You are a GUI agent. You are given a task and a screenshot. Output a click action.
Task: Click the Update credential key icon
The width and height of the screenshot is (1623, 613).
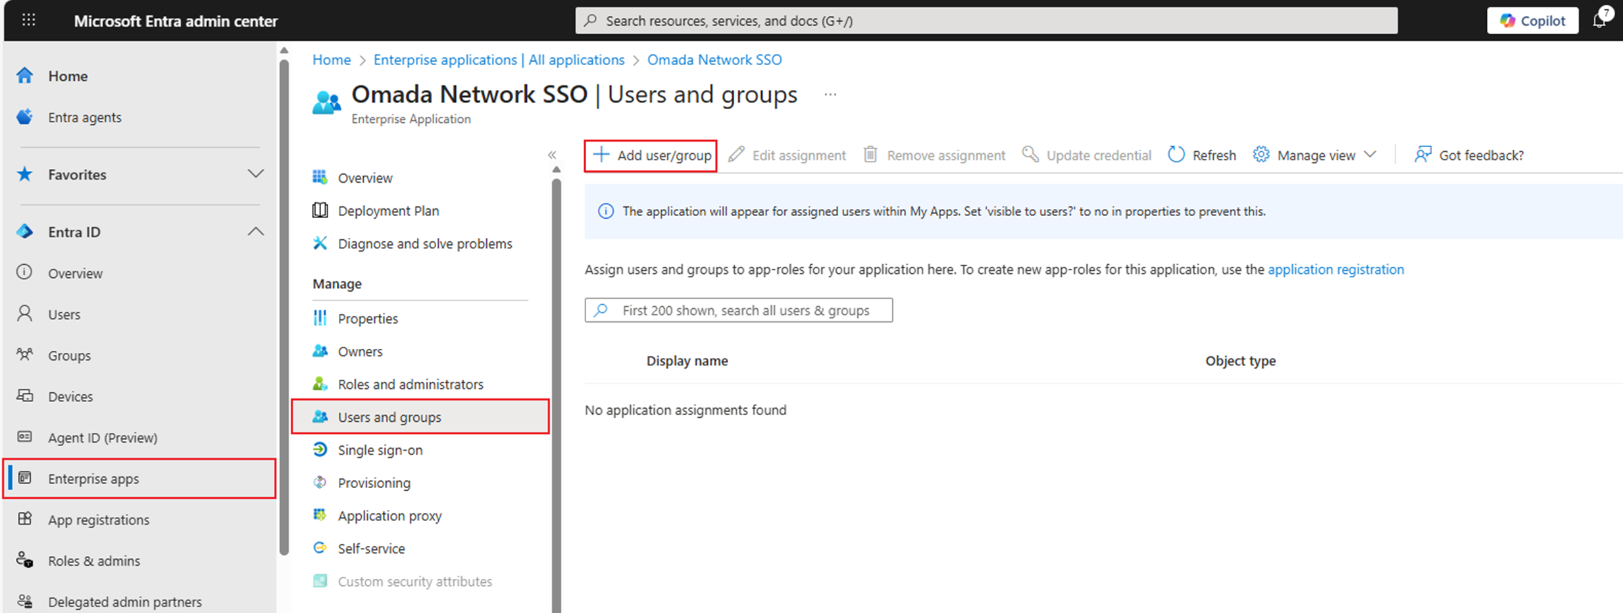[x=1030, y=154]
